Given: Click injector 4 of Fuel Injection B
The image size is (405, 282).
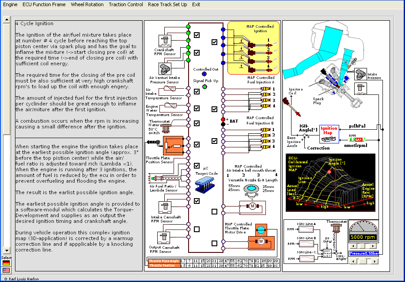Looking at the screenshot, I should tap(265, 147).
